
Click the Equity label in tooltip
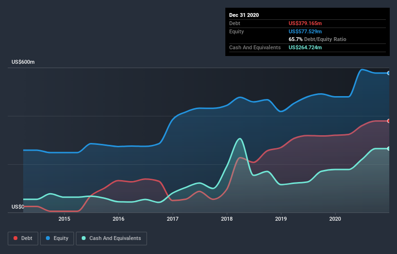pos(236,31)
